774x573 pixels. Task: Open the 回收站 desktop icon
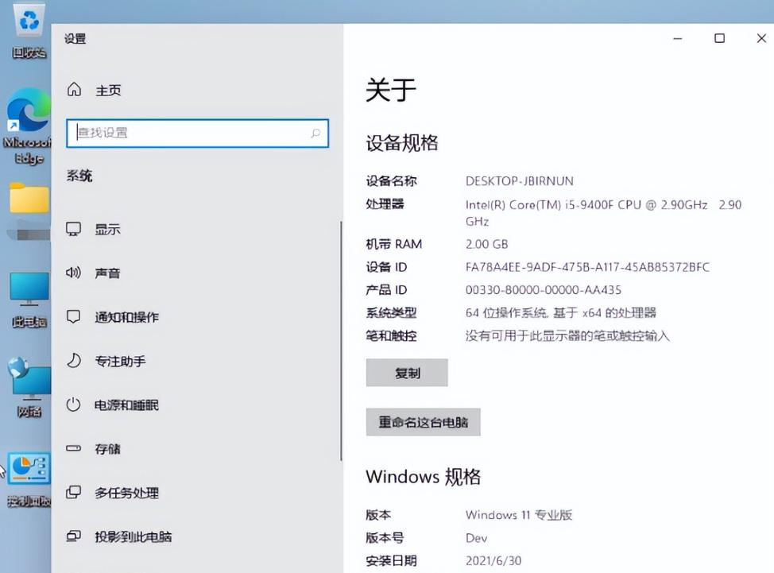point(29,31)
